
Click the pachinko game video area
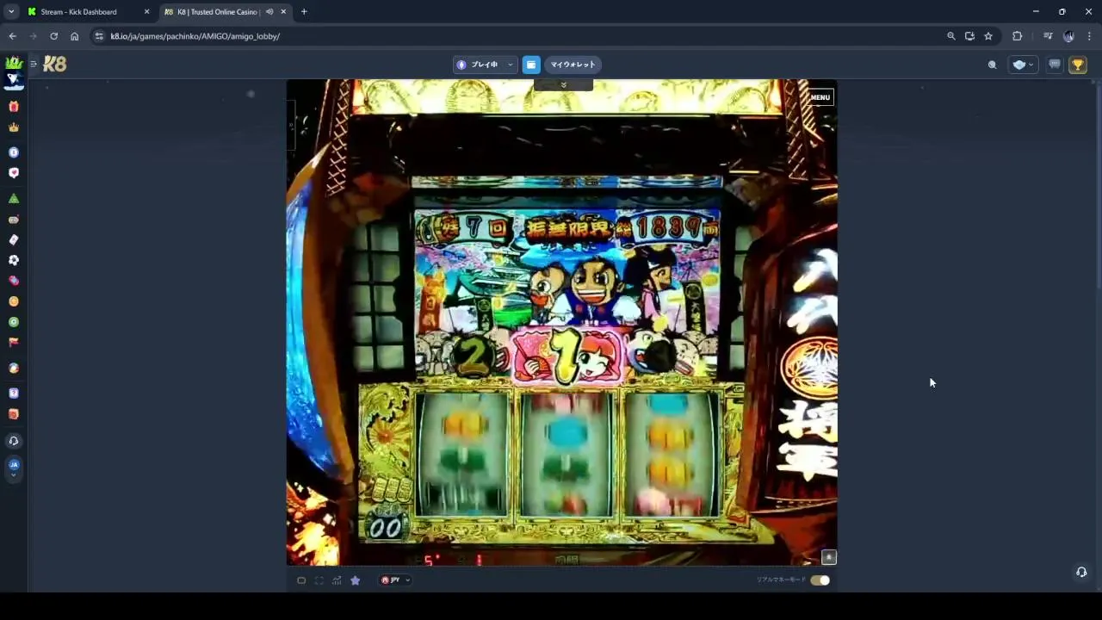pos(561,322)
